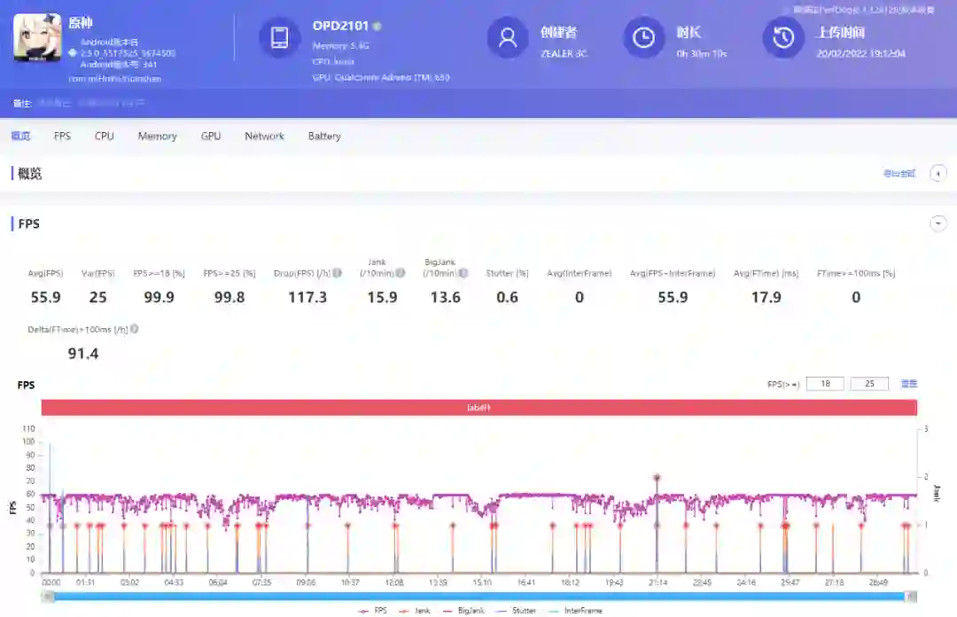Image resolution: width=957 pixels, height=617 pixels.
Task: Click the Avg(FTime) value 17.9
Action: click(766, 298)
